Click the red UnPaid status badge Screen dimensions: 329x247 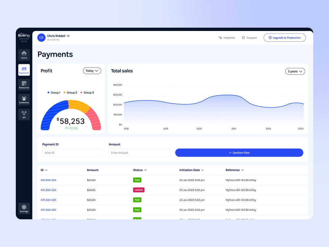click(139, 190)
